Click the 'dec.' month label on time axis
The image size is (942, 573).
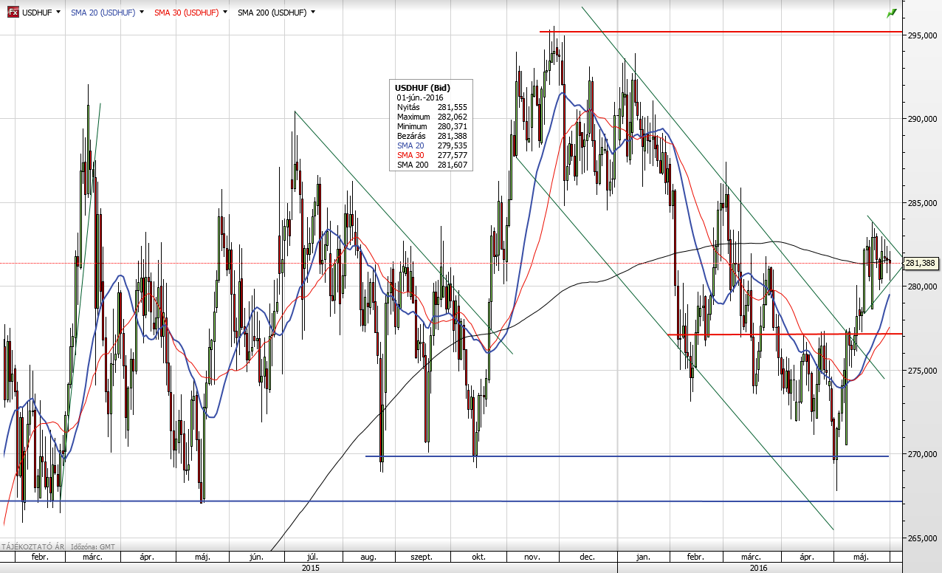coord(588,557)
